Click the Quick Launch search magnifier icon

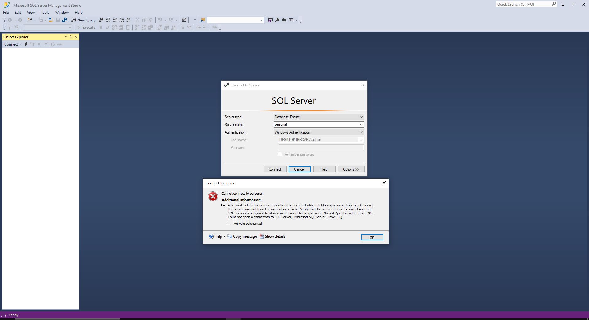pos(554,4)
